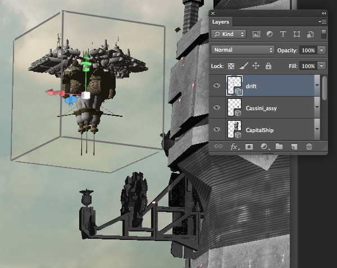337x268 pixels.
Task: Click the drift layer thumbnail
Action: pos(234,85)
